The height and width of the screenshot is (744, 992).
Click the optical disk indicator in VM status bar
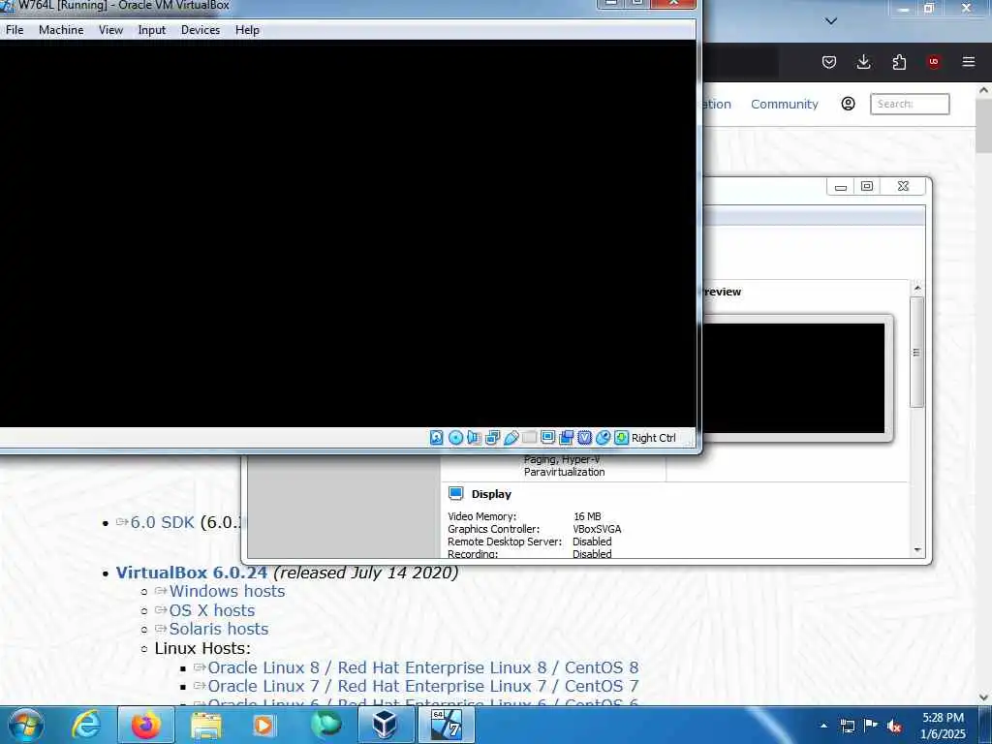(455, 438)
